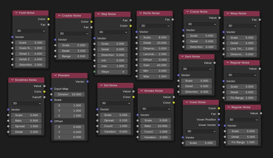Click the Count field in Streaks Noise

point(156,132)
